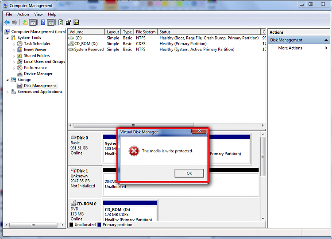The width and height of the screenshot is (332, 239).
Task: Expand Local Users and Groups node
Action: 14,62
